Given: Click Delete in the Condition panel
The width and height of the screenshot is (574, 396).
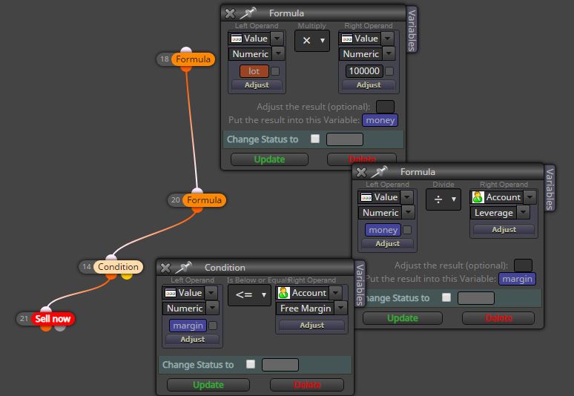Looking at the screenshot, I should coord(307,385).
